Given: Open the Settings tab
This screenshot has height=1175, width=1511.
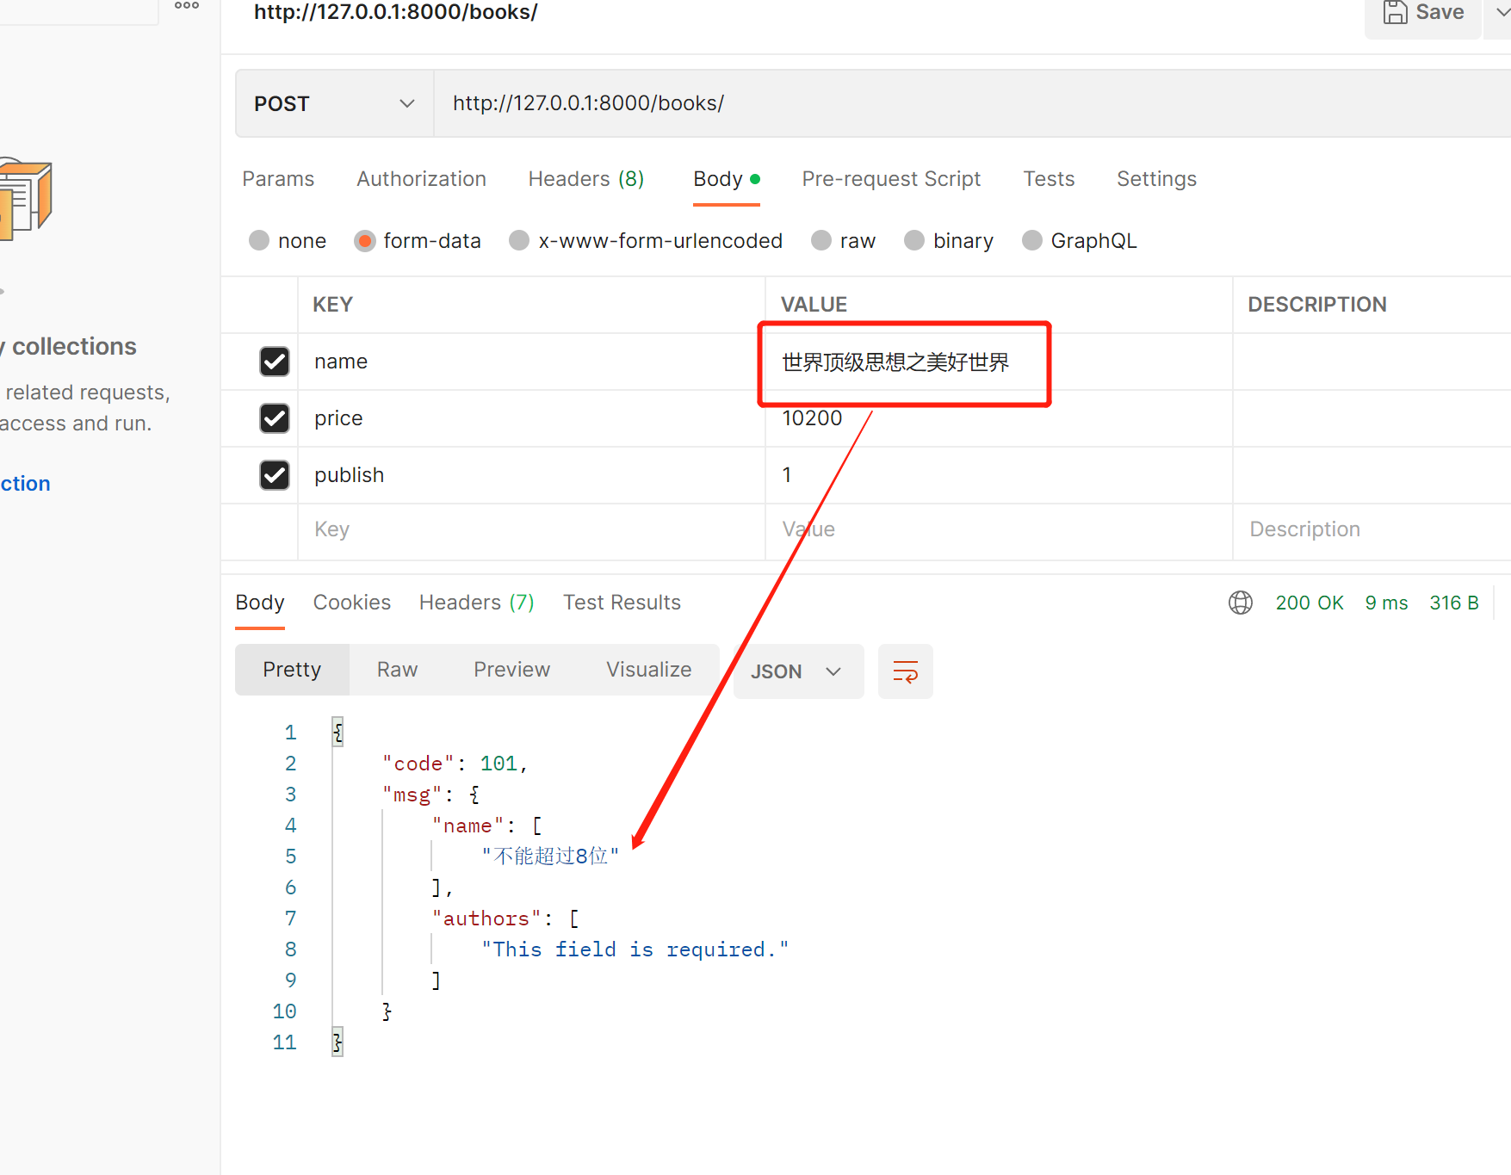Looking at the screenshot, I should [x=1156, y=179].
